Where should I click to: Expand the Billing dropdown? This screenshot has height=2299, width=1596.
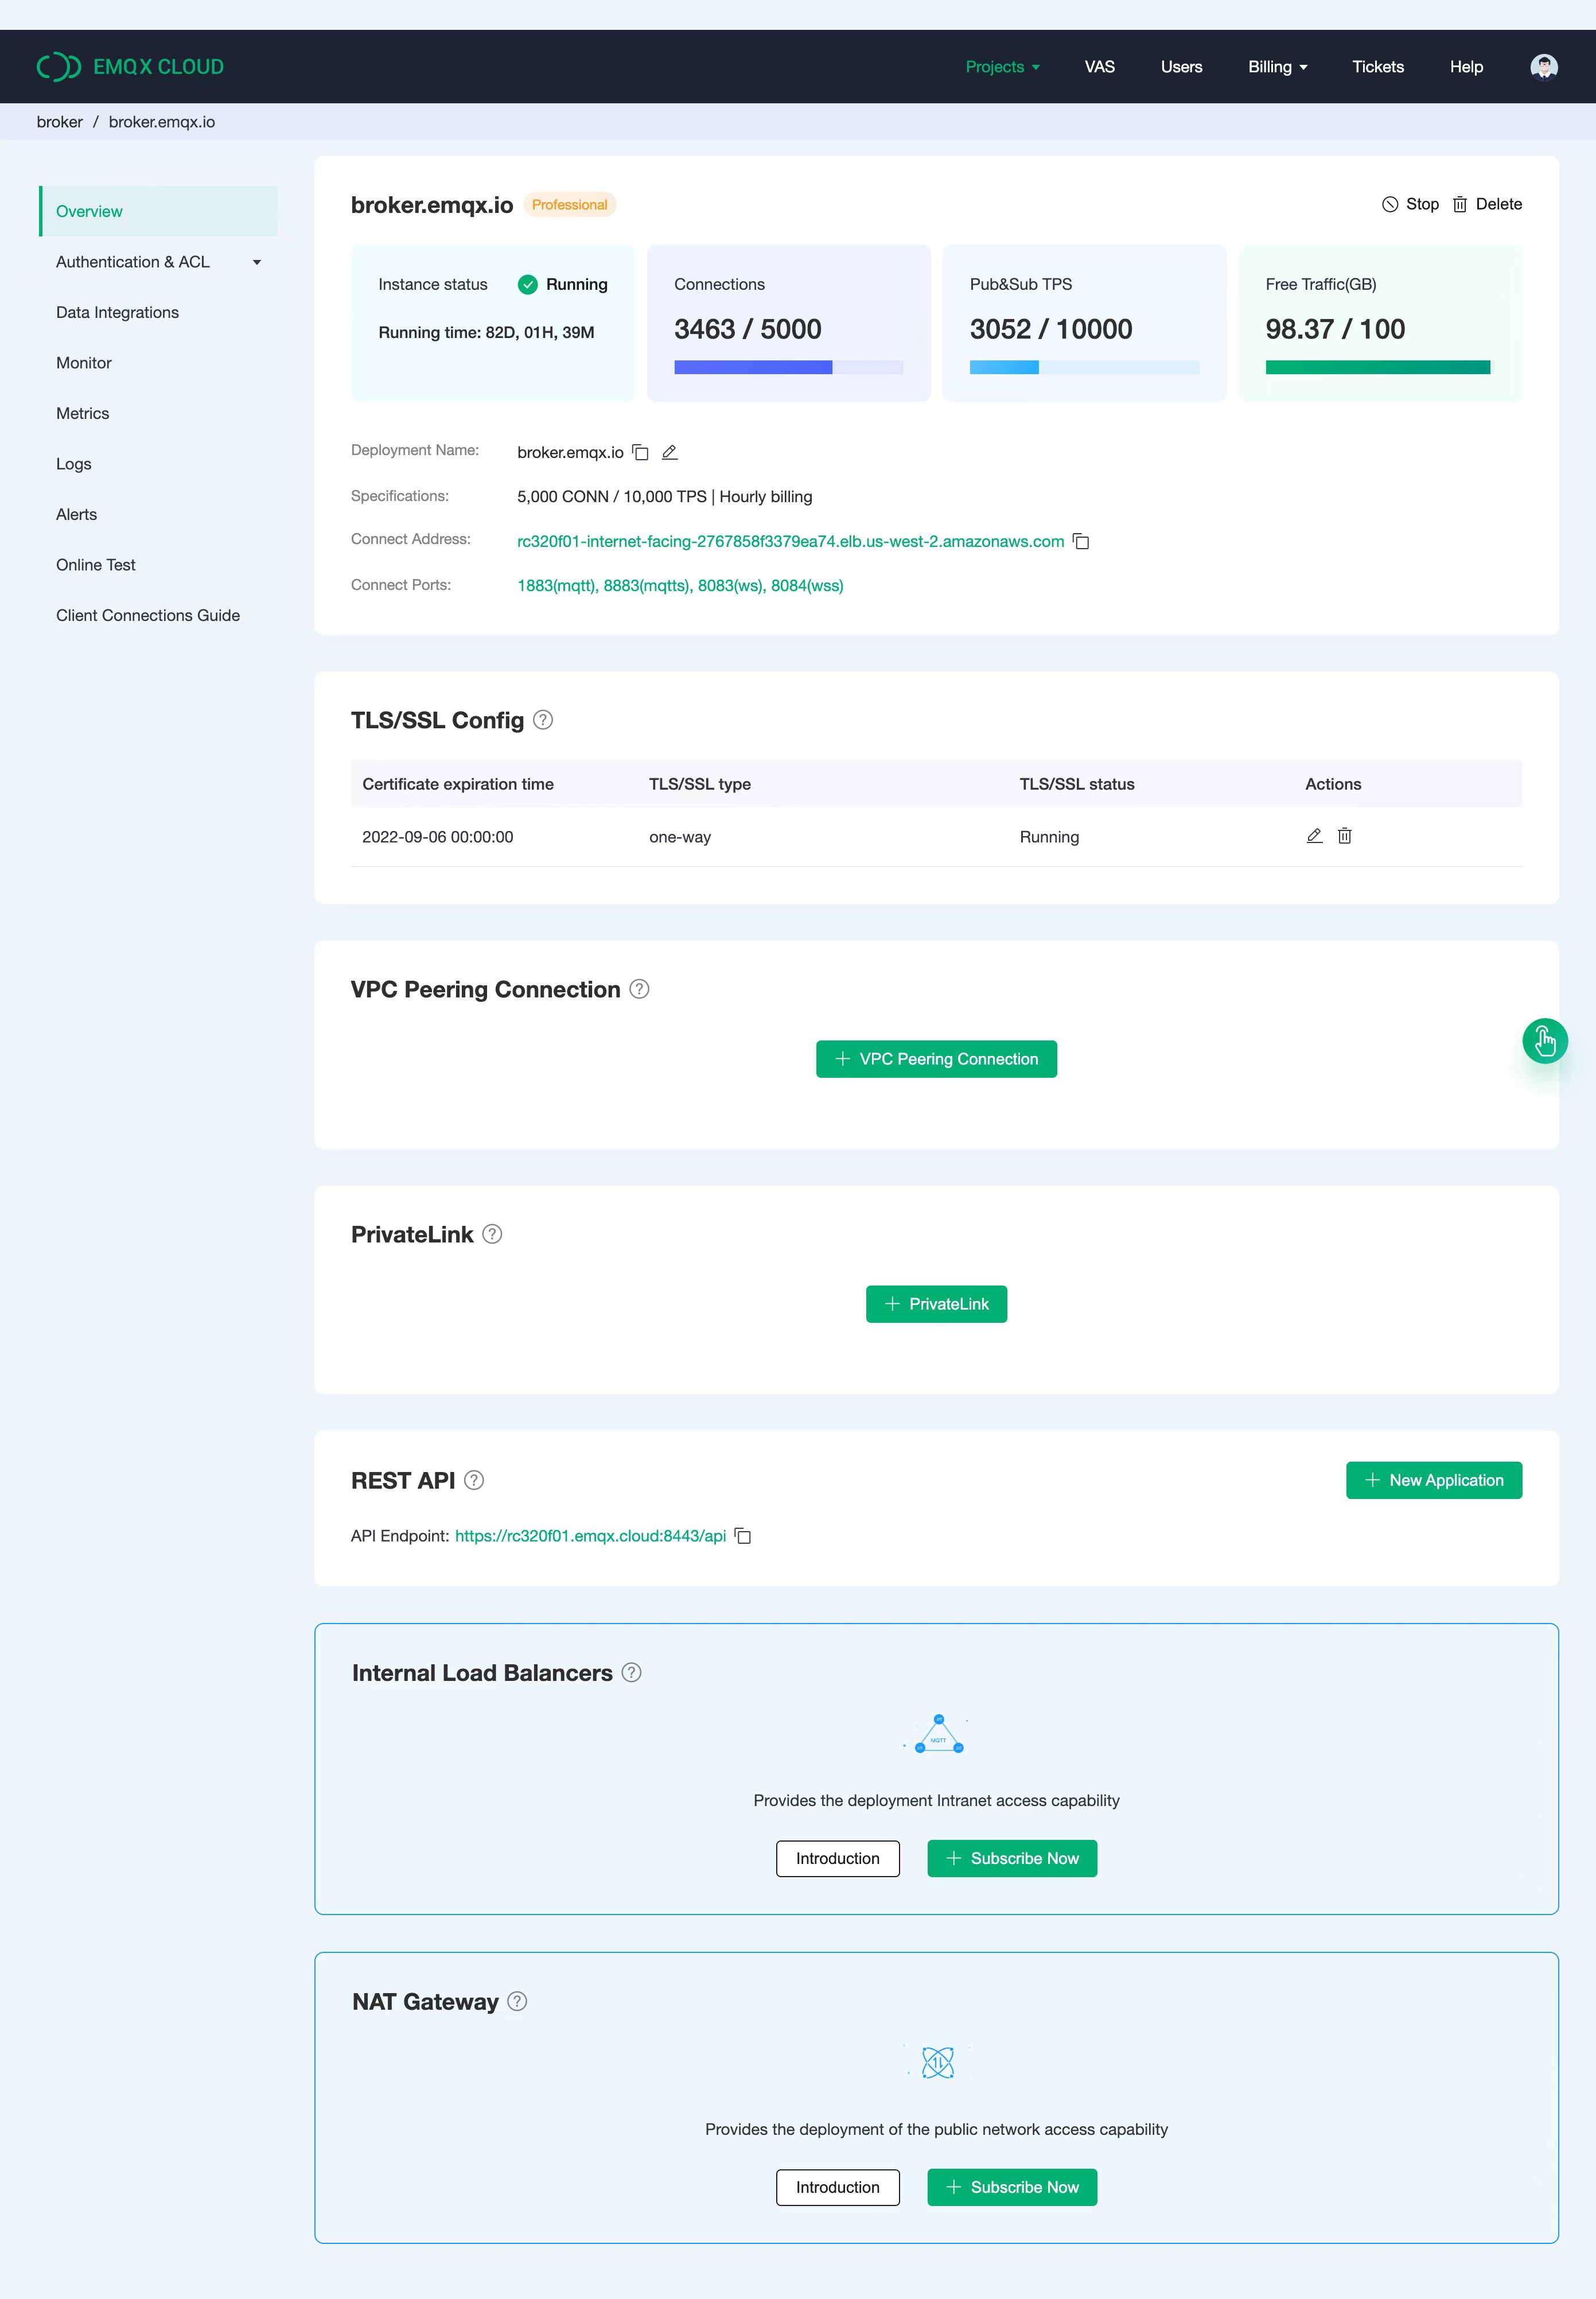tap(1277, 66)
